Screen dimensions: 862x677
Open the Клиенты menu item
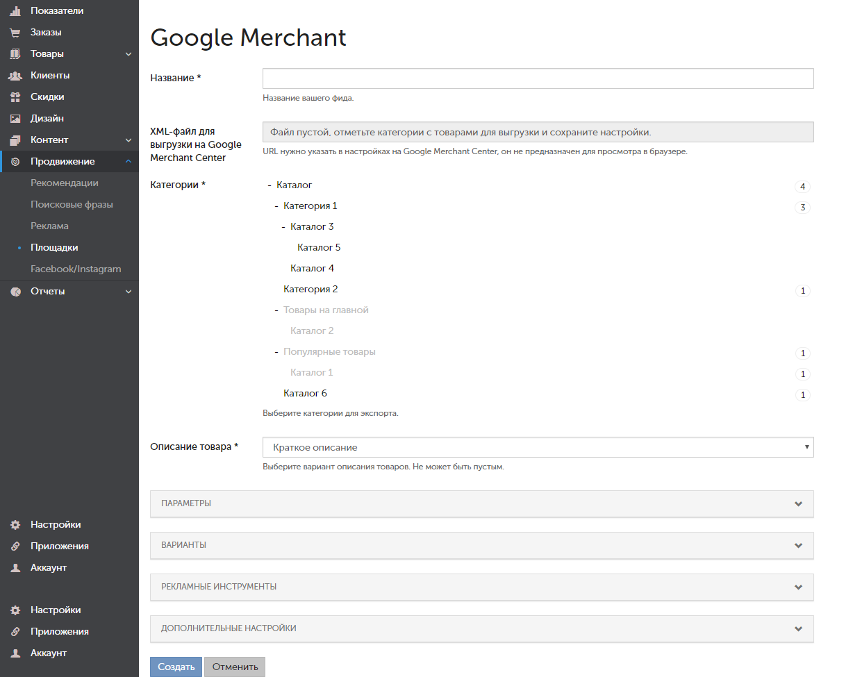click(x=50, y=75)
